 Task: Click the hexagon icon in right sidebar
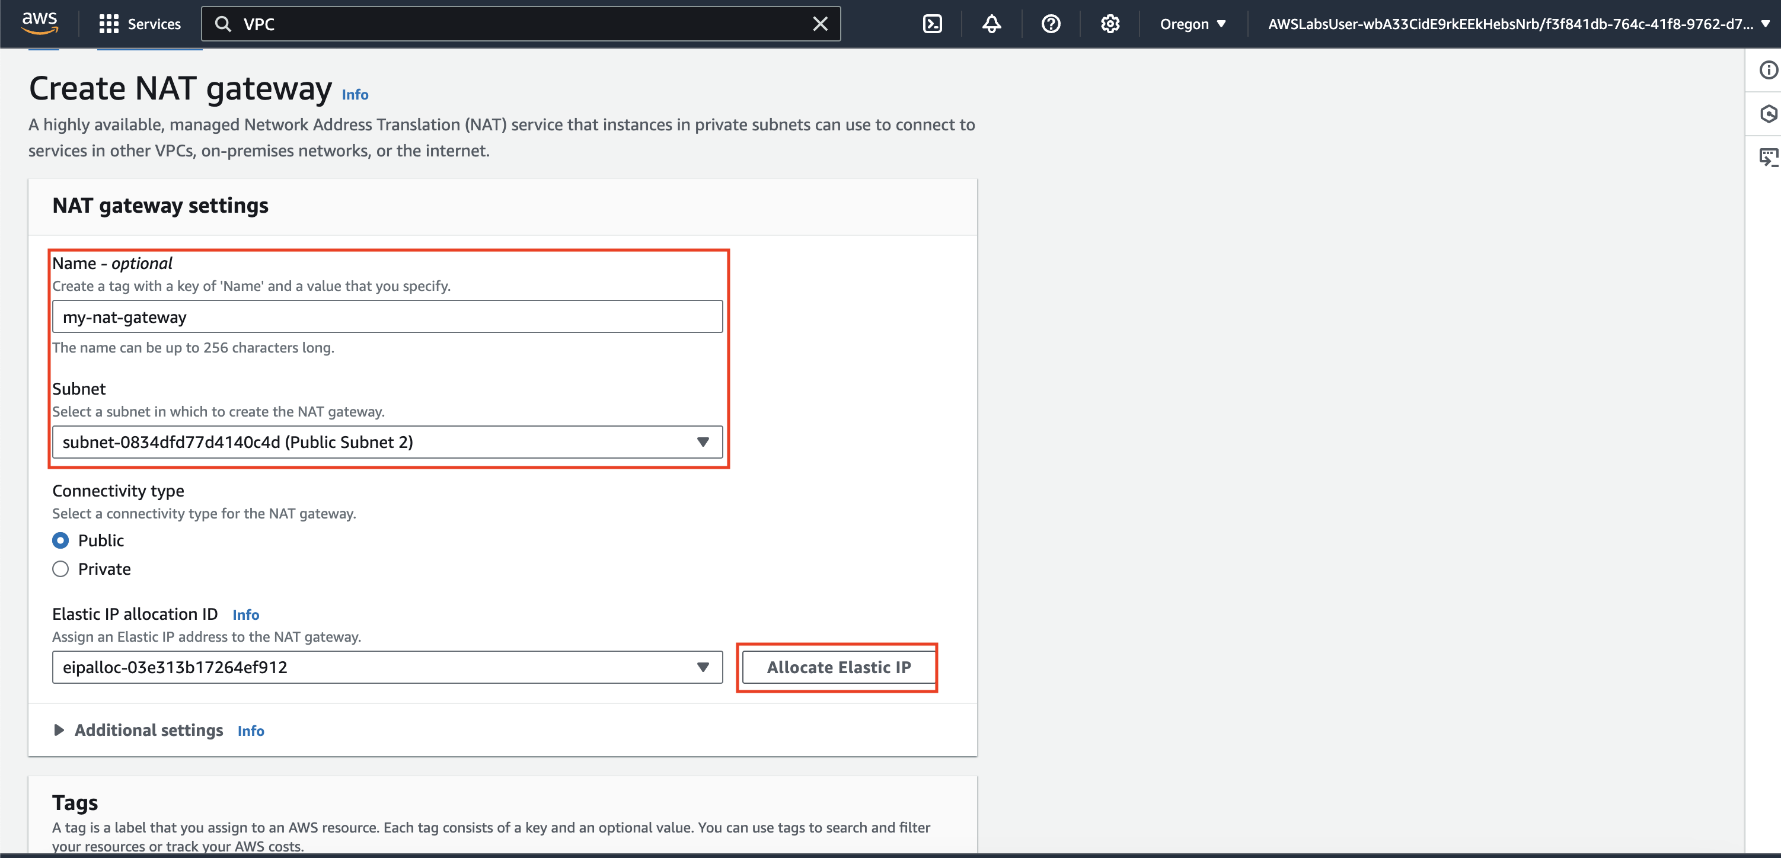(1768, 113)
